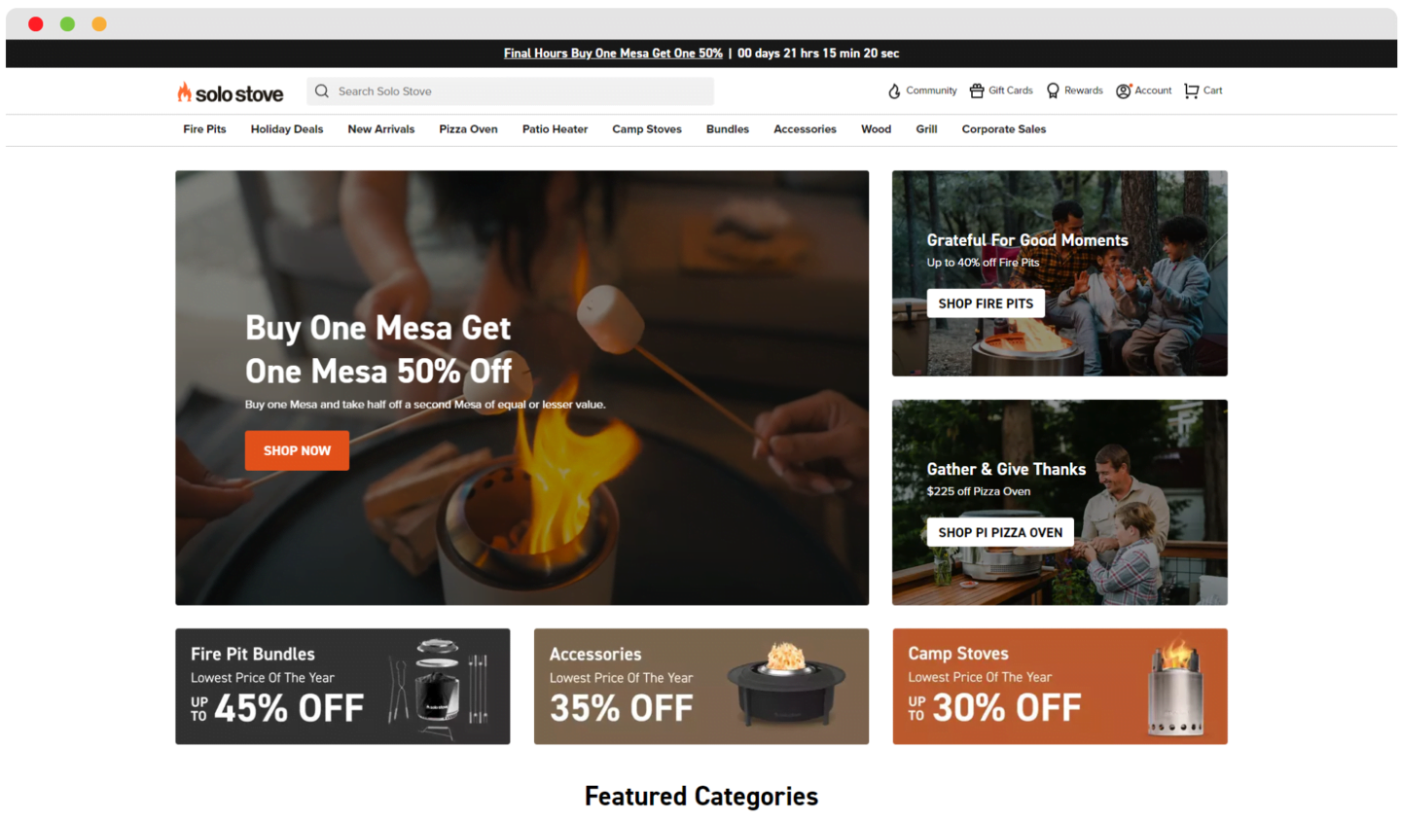Click the search magnifier icon
1401x820 pixels.
(322, 91)
